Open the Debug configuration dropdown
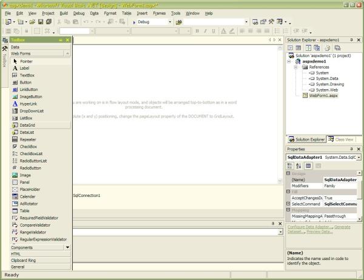Image resolution: width=364 pixels, height=280 pixels. pyautogui.click(x=170, y=22)
